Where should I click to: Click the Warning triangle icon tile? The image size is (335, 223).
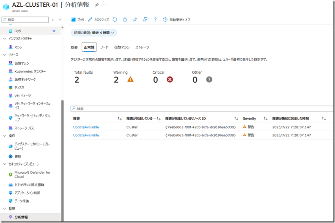tap(130, 80)
